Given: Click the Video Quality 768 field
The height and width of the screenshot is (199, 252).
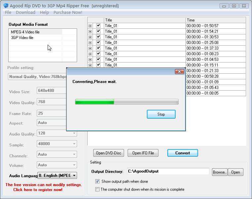Looking at the screenshot, I should click(x=52, y=102).
